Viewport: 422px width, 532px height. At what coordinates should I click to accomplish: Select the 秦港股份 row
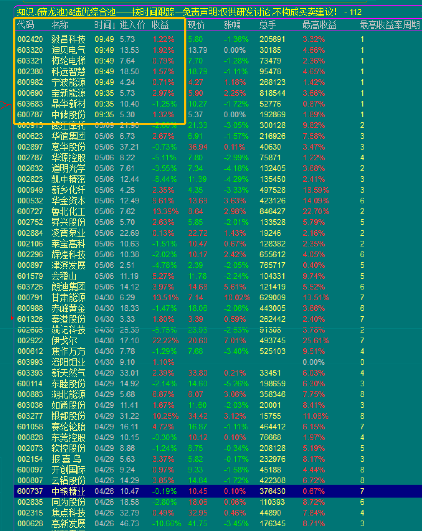pos(218,319)
